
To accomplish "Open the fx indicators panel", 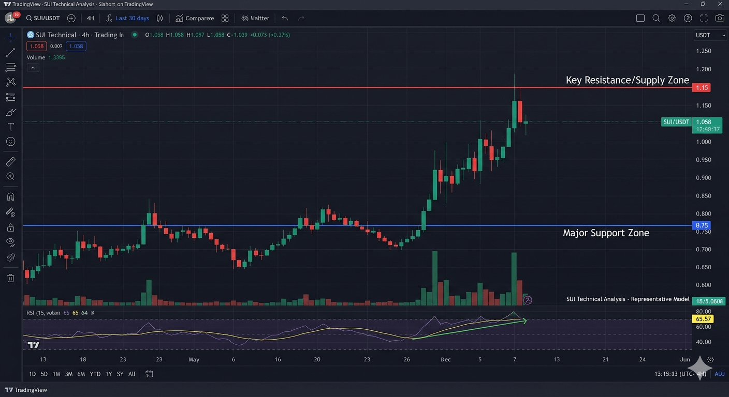I will [109, 18].
